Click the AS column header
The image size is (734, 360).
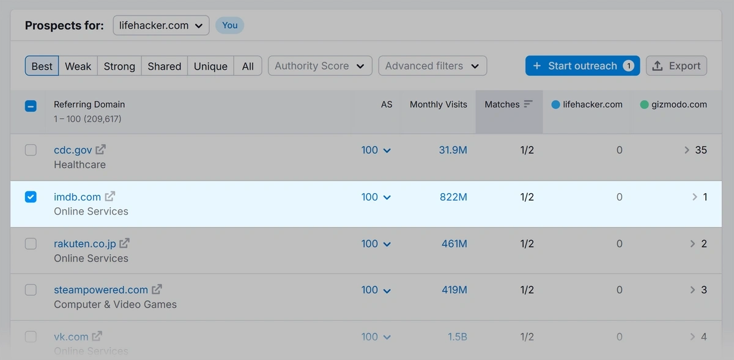[387, 105]
